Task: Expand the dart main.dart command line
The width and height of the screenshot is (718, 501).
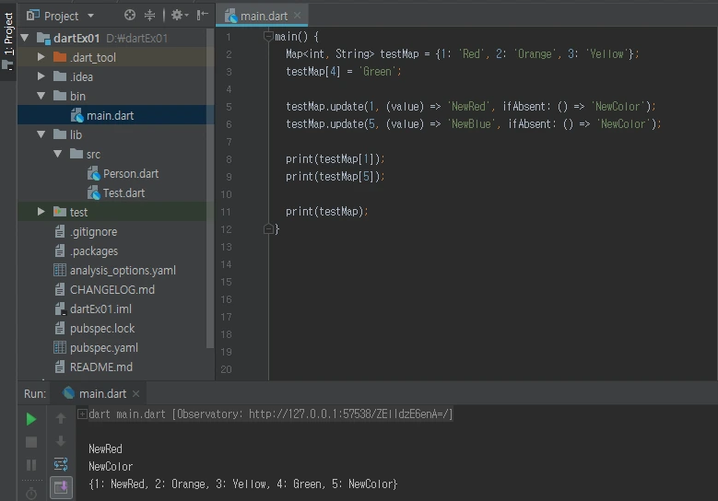Action: point(82,414)
